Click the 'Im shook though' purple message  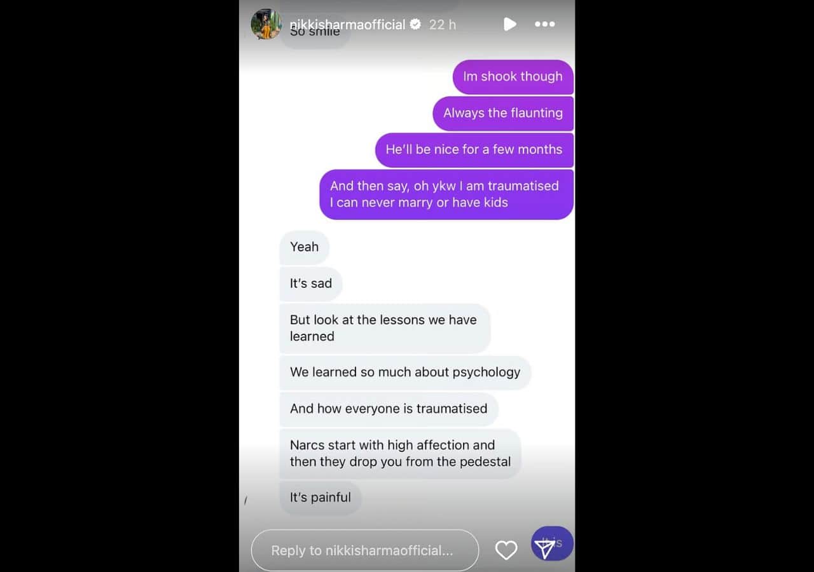pyautogui.click(x=513, y=77)
